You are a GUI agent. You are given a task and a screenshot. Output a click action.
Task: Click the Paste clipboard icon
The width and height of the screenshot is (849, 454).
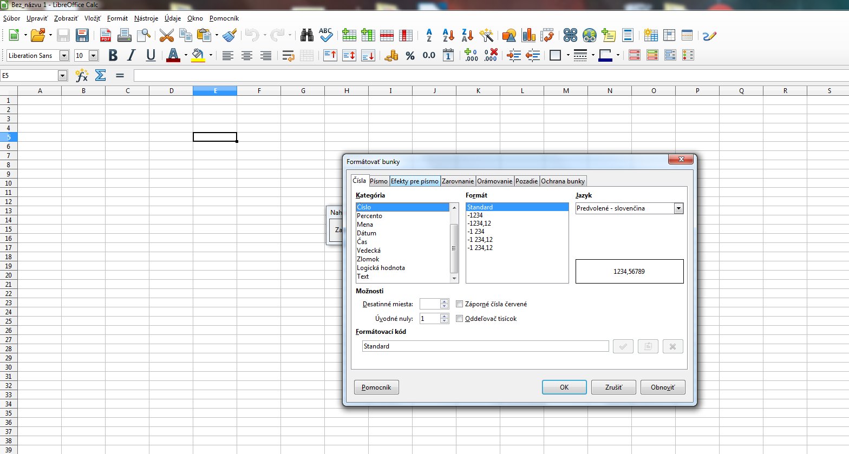tap(204, 36)
